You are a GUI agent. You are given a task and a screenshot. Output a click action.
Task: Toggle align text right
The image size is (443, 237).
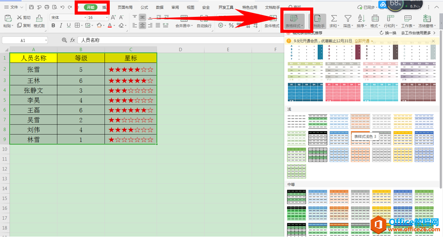(150, 25)
